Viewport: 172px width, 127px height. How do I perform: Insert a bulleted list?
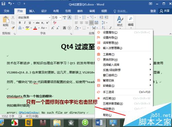76,18
